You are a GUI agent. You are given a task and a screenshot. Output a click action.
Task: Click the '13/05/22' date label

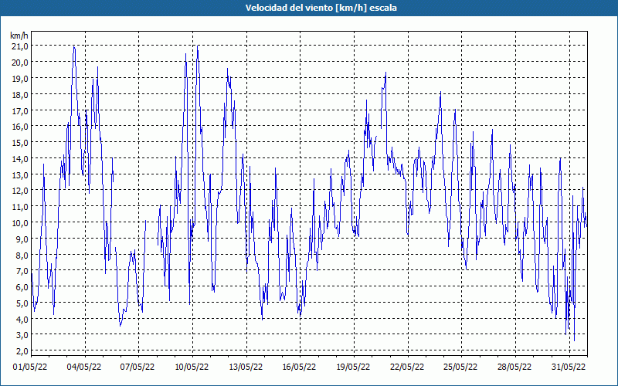pyautogui.click(x=246, y=367)
